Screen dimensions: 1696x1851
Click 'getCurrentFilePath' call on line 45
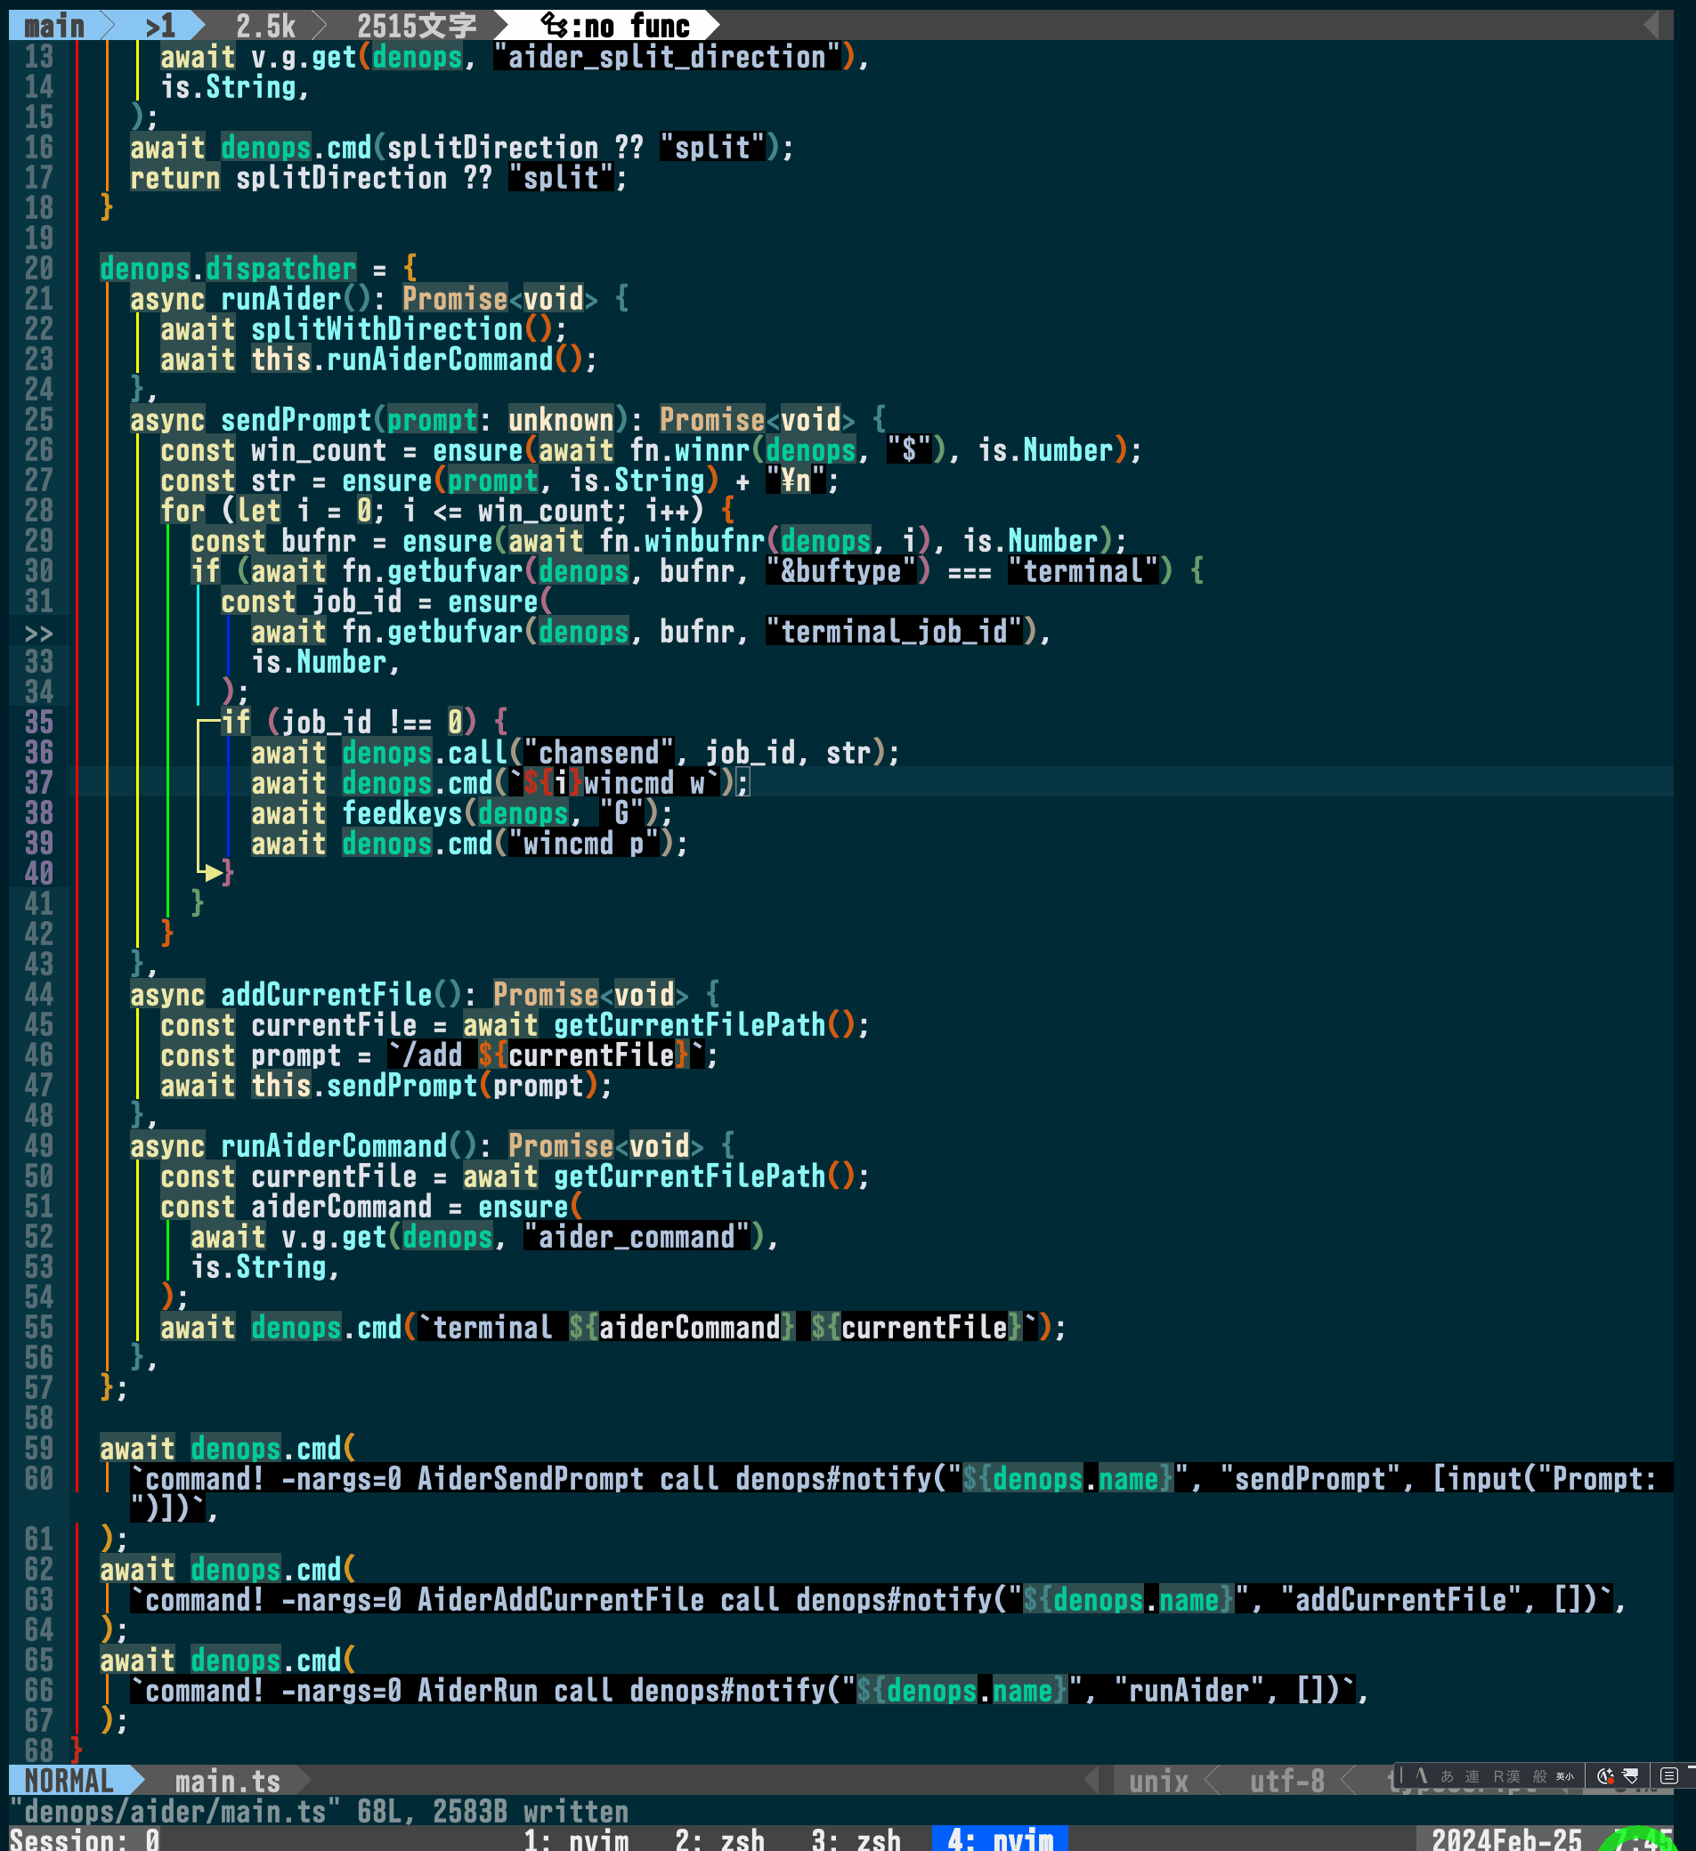point(689,1024)
